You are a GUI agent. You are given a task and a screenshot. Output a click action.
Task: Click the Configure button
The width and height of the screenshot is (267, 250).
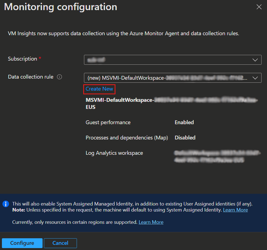pyautogui.click(x=22, y=243)
